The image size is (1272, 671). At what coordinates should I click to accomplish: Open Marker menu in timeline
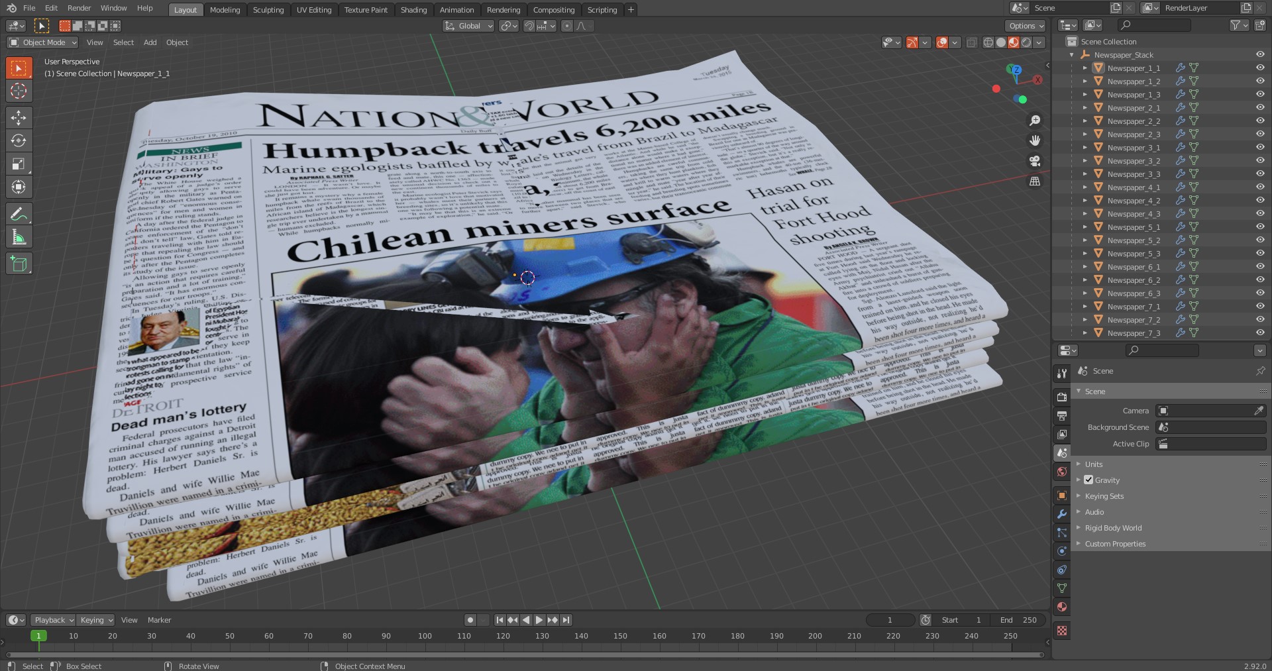point(159,620)
